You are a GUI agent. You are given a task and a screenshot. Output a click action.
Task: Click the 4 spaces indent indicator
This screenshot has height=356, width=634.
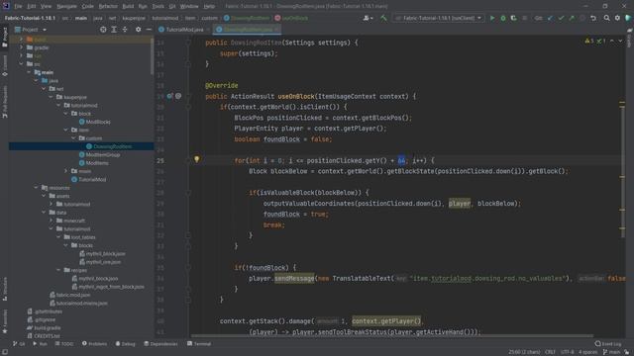click(587, 352)
